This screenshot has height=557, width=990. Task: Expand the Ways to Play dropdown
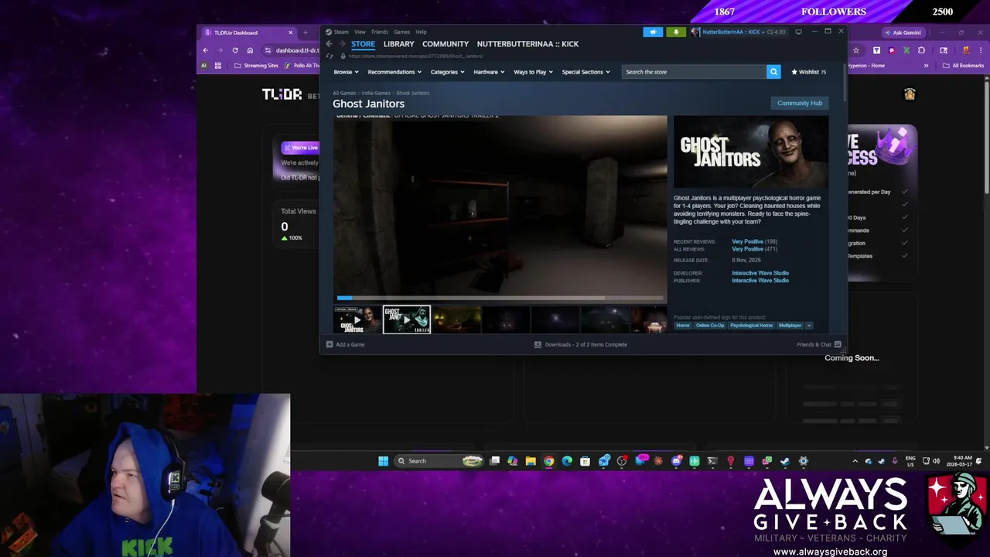[533, 72]
